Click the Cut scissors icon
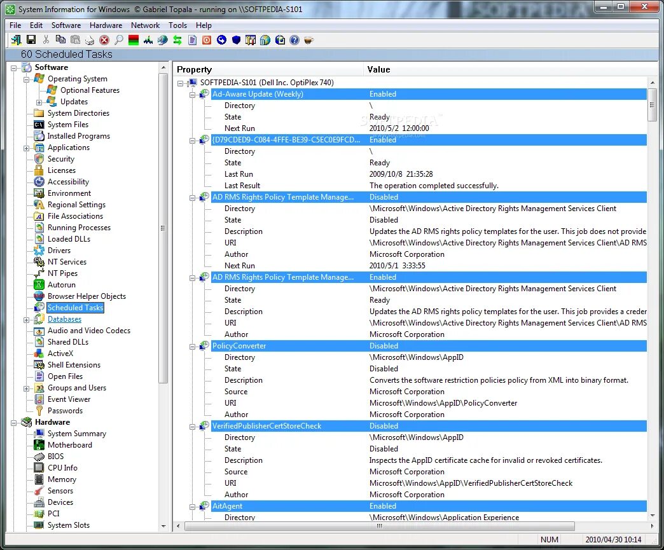 [x=46, y=40]
